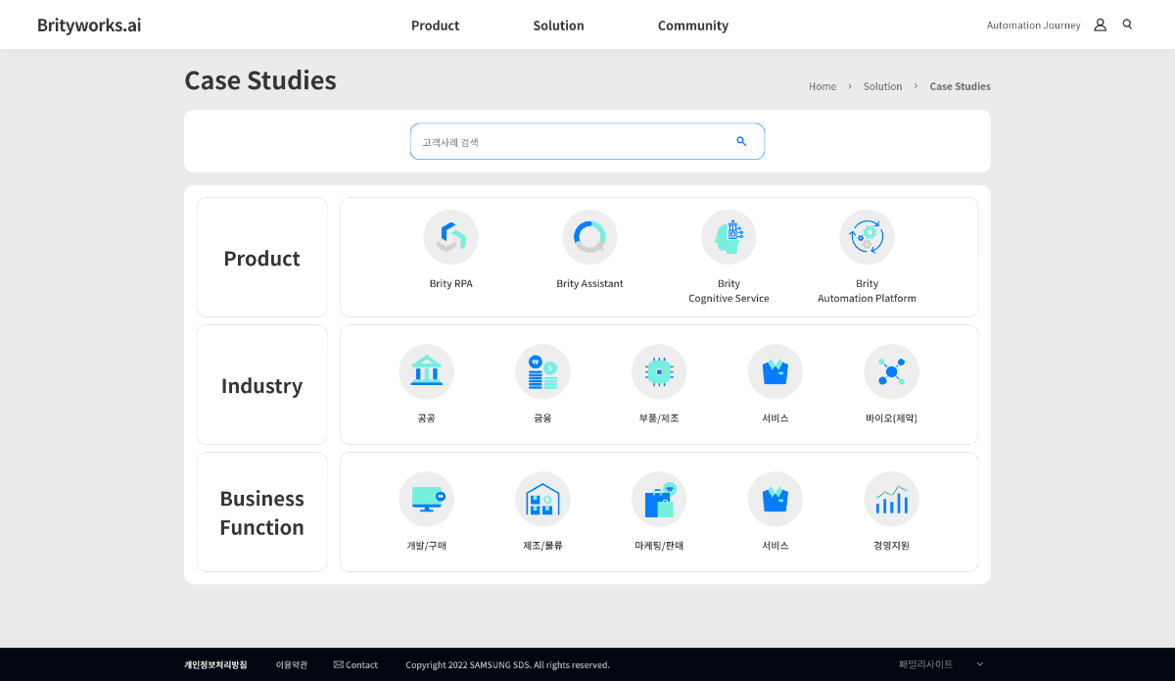Select the Business Function category panel

262,512
